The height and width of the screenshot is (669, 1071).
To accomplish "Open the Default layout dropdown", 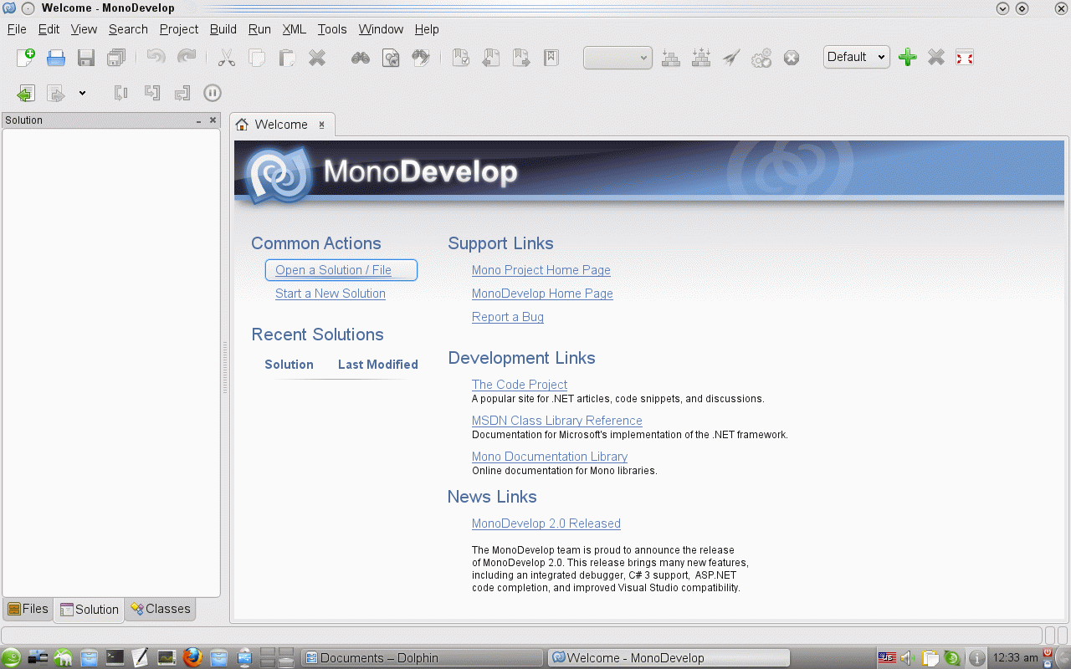I will pos(857,57).
